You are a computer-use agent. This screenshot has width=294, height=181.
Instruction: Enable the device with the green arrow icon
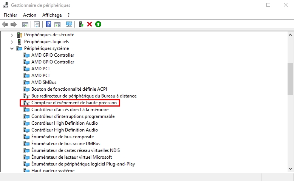click(x=98, y=24)
